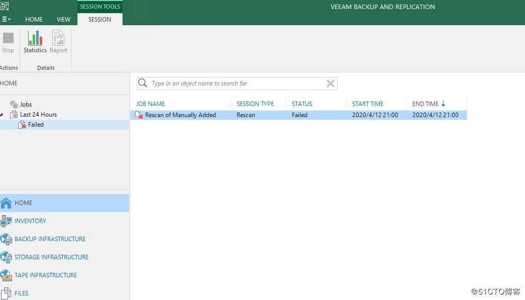Click the Jobs gear icon

pos(14,105)
